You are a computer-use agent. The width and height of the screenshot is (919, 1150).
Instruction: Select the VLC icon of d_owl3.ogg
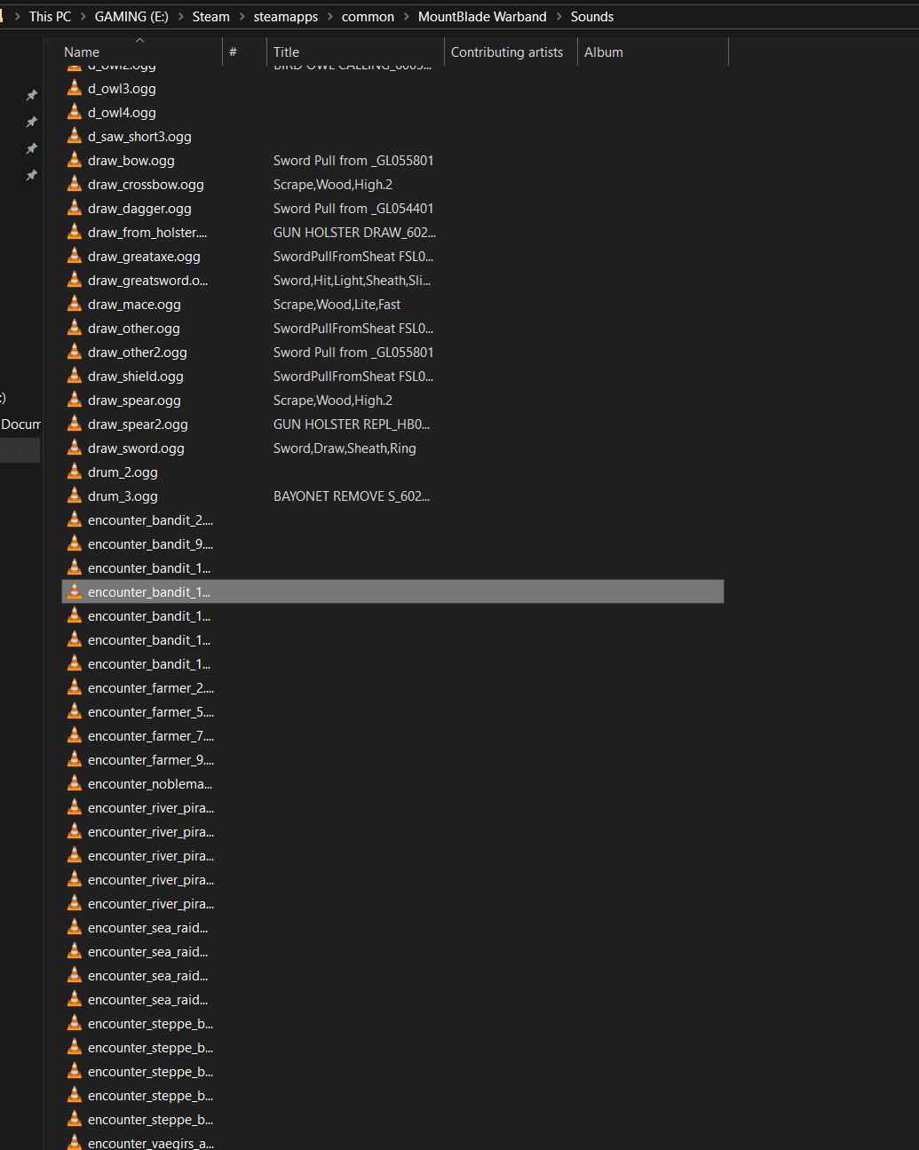75,89
